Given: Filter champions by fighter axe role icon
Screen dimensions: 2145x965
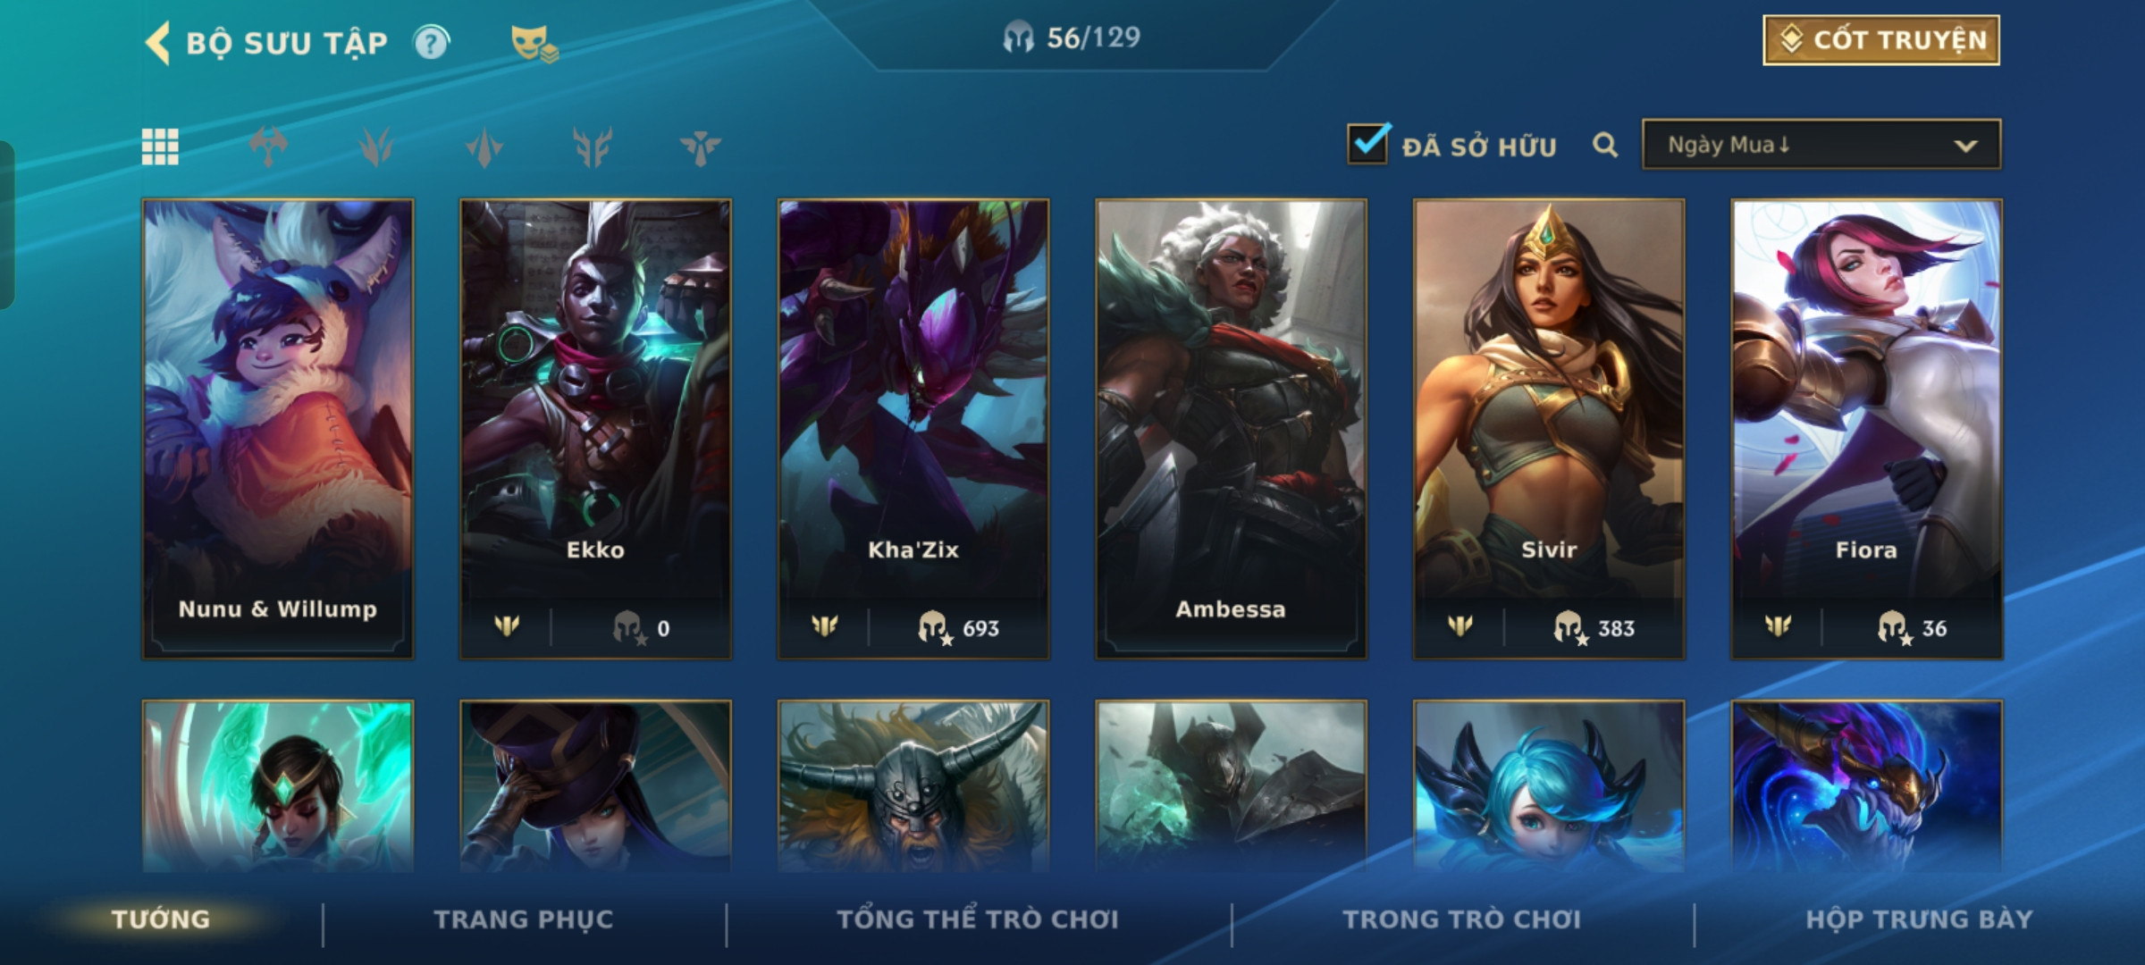Looking at the screenshot, I should coord(268,147).
